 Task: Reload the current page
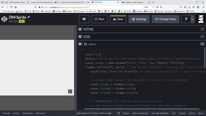12,7
